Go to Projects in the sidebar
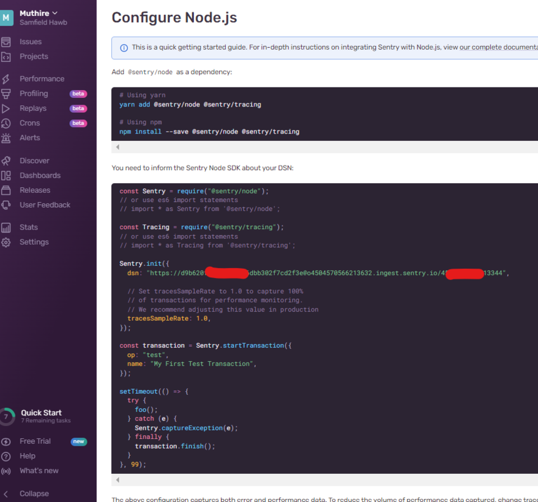The image size is (538, 502). (x=34, y=56)
